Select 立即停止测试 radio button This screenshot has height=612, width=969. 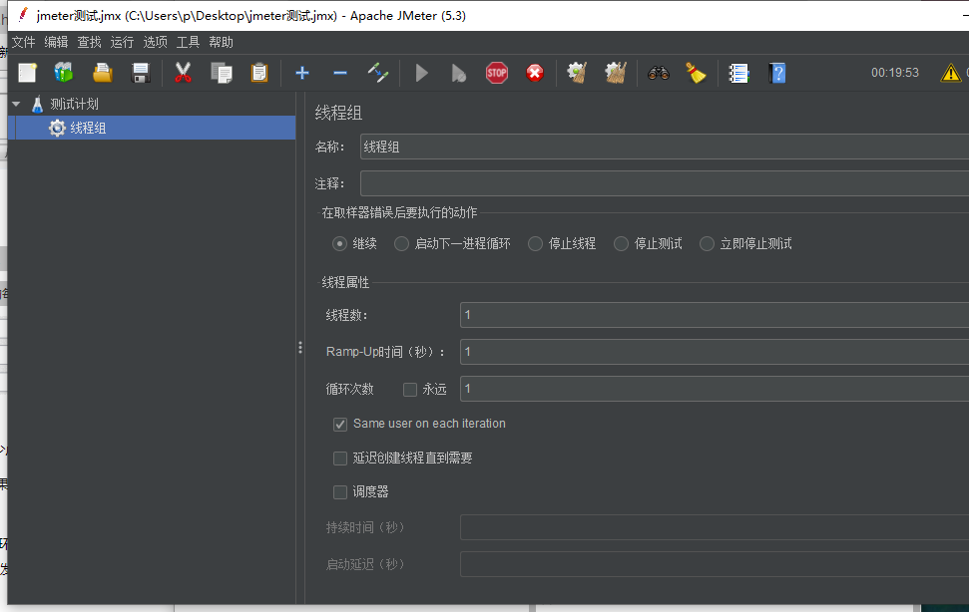tap(707, 243)
